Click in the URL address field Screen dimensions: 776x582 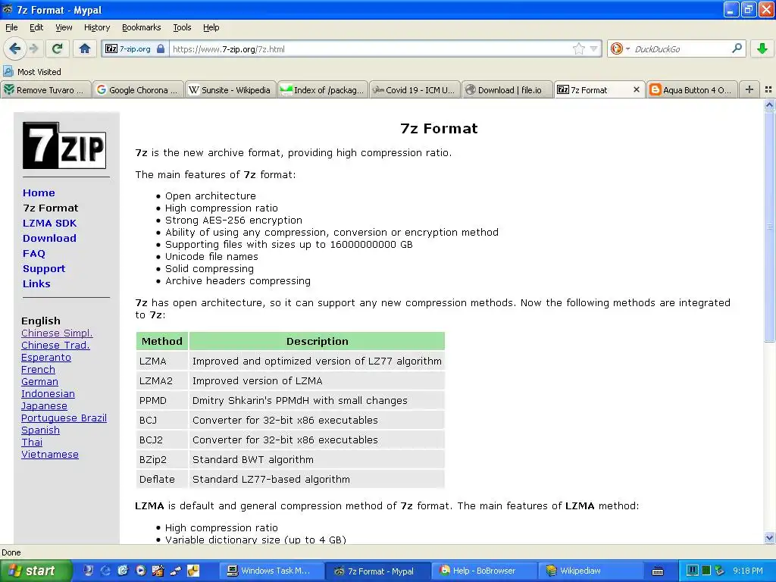(x=370, y=49)
